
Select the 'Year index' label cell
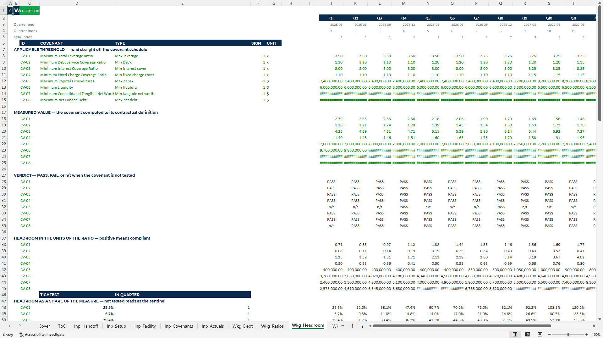coord(23,37)
